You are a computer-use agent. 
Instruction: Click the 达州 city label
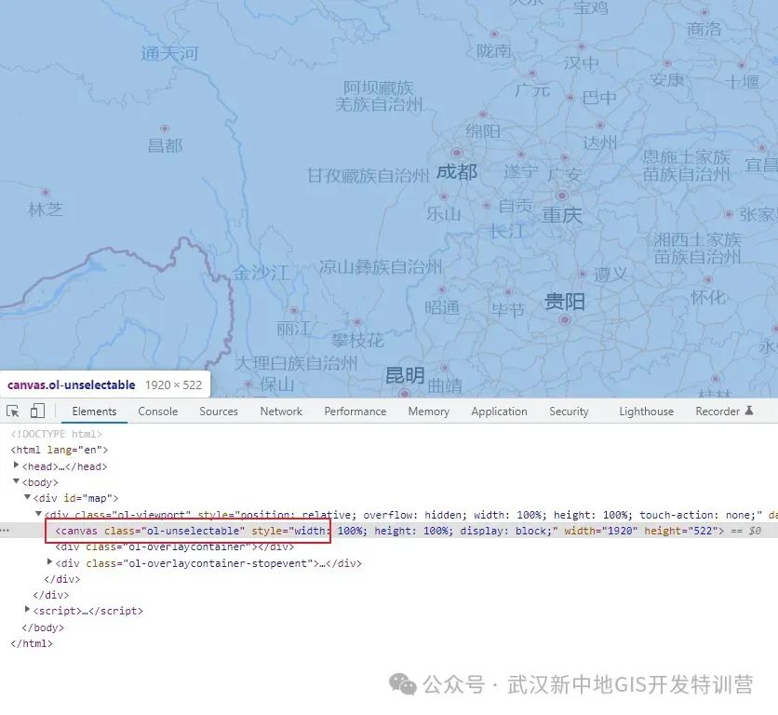(x=600, y=143)
